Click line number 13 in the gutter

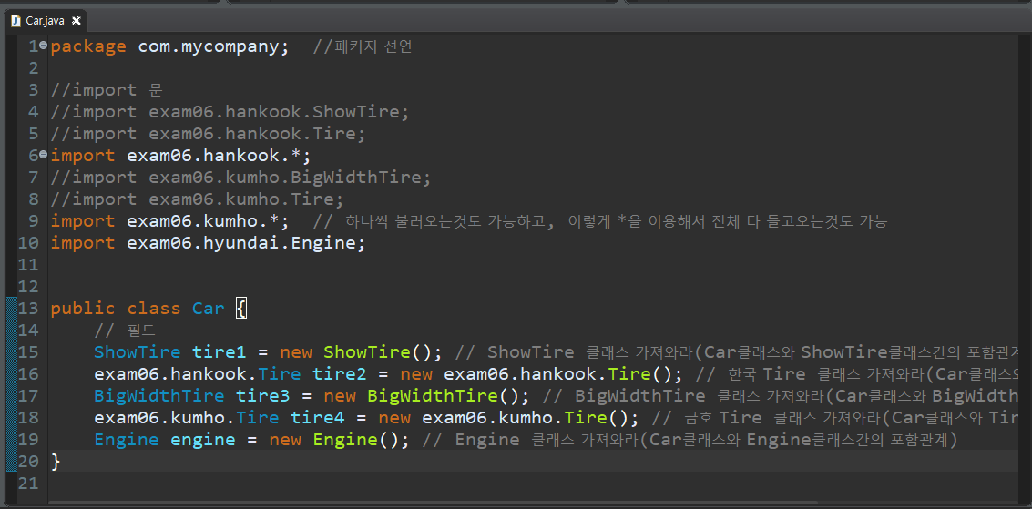[x=28, y=309]
